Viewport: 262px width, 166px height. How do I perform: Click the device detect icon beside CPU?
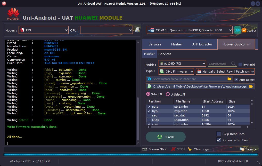coord(137,30)
